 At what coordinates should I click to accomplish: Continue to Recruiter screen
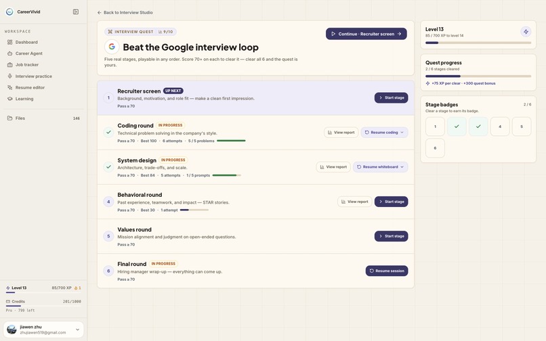tap(366, 34)
